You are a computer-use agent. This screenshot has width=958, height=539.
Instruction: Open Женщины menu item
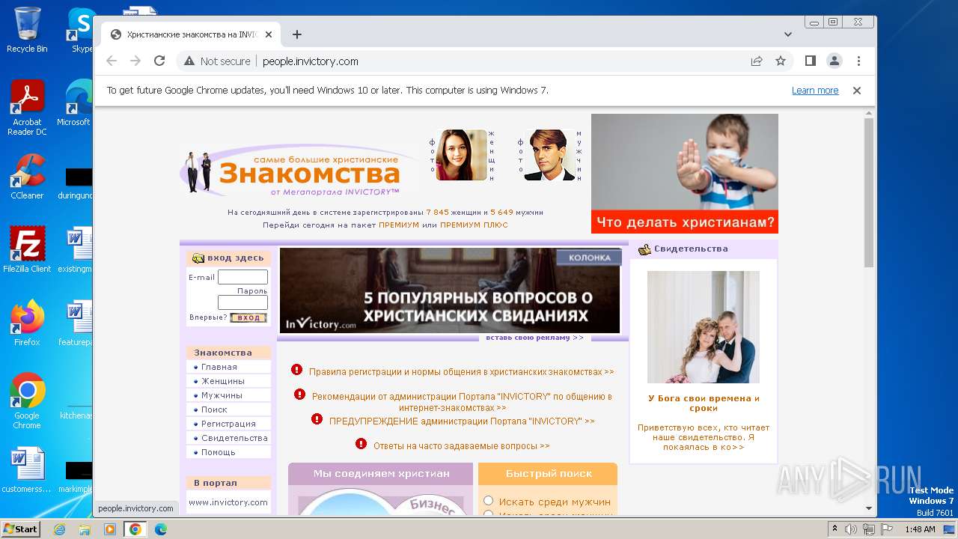(x=223, y=381)
